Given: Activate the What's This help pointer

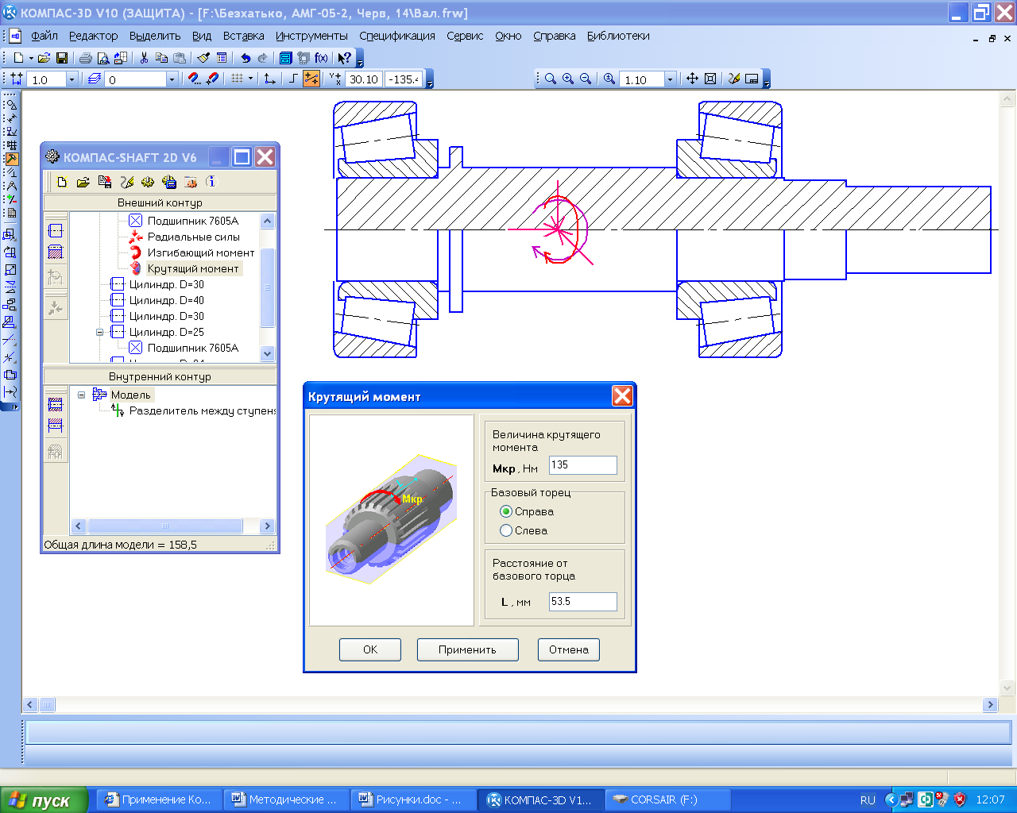Looking at the screenshot, I should click(x=344, y=58).
